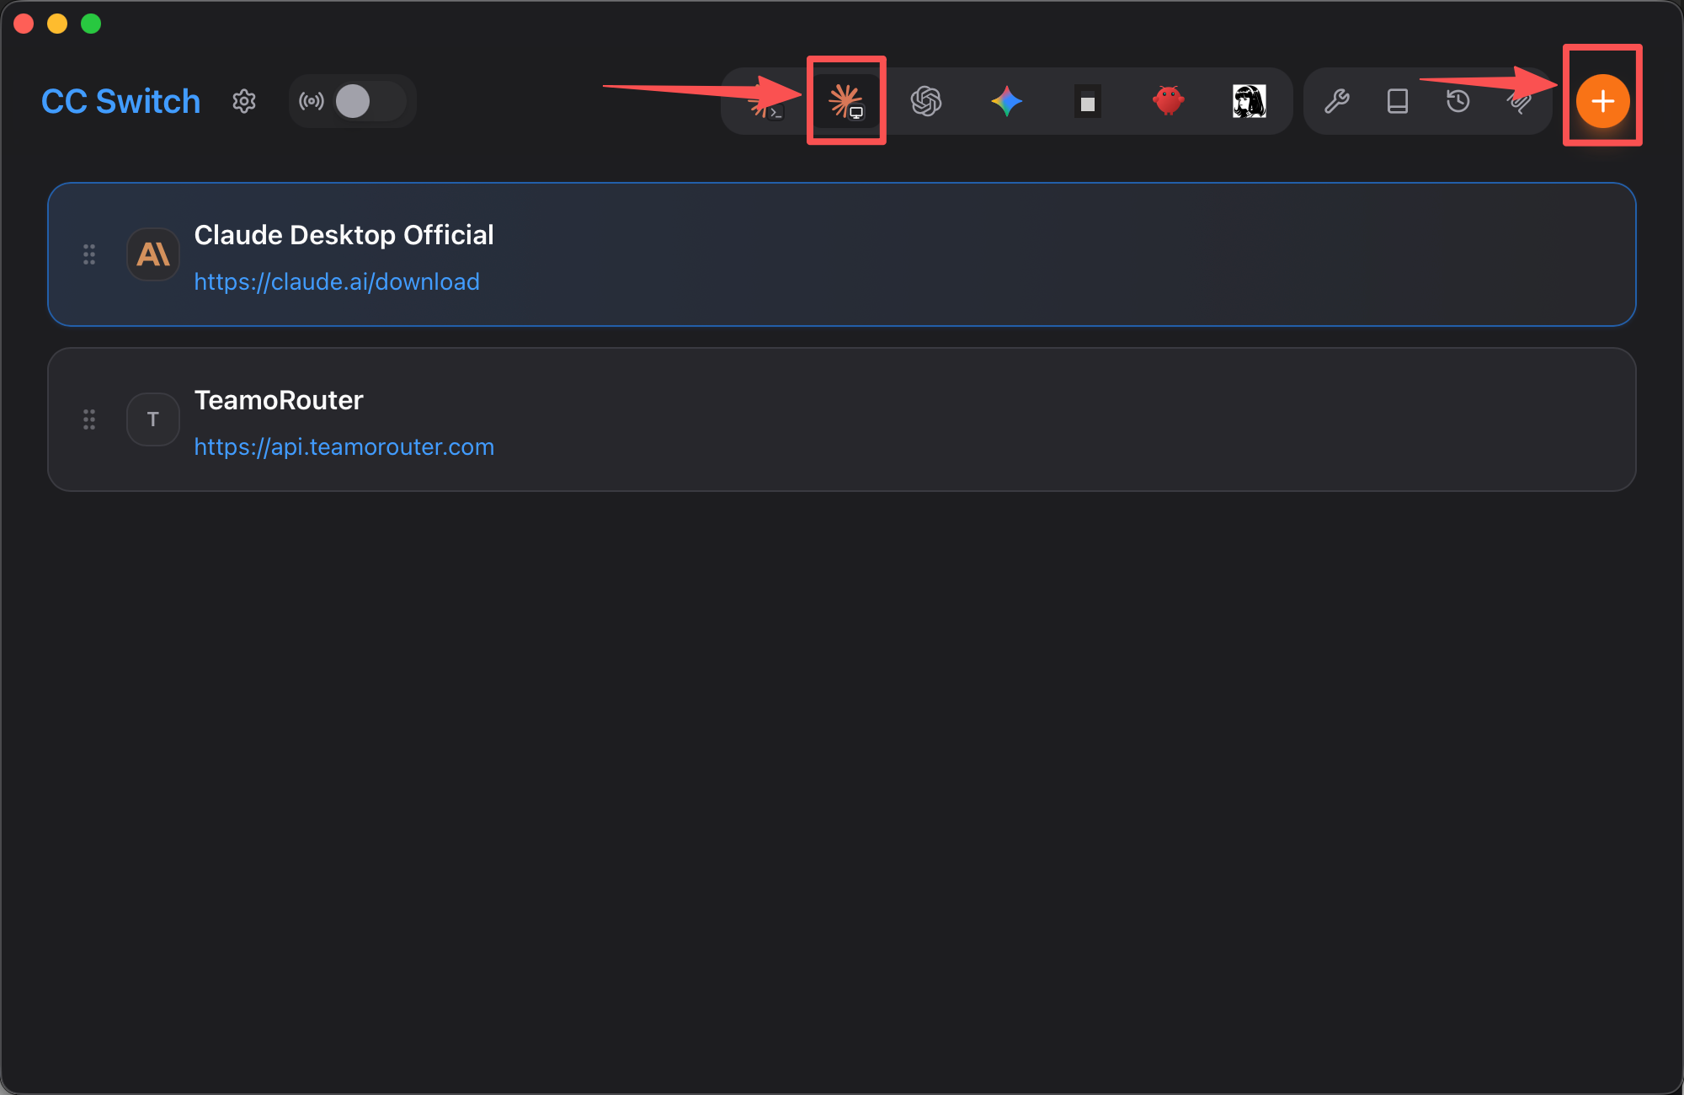Toggle the proxy broadcast switch
The image size is (1684, 1095).
tap(370, 101)
